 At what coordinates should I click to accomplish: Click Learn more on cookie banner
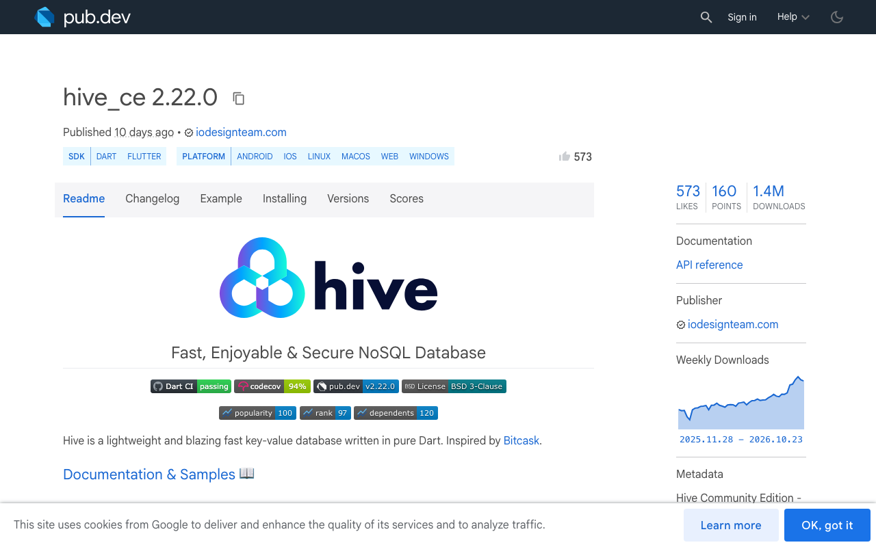[731, 525]
